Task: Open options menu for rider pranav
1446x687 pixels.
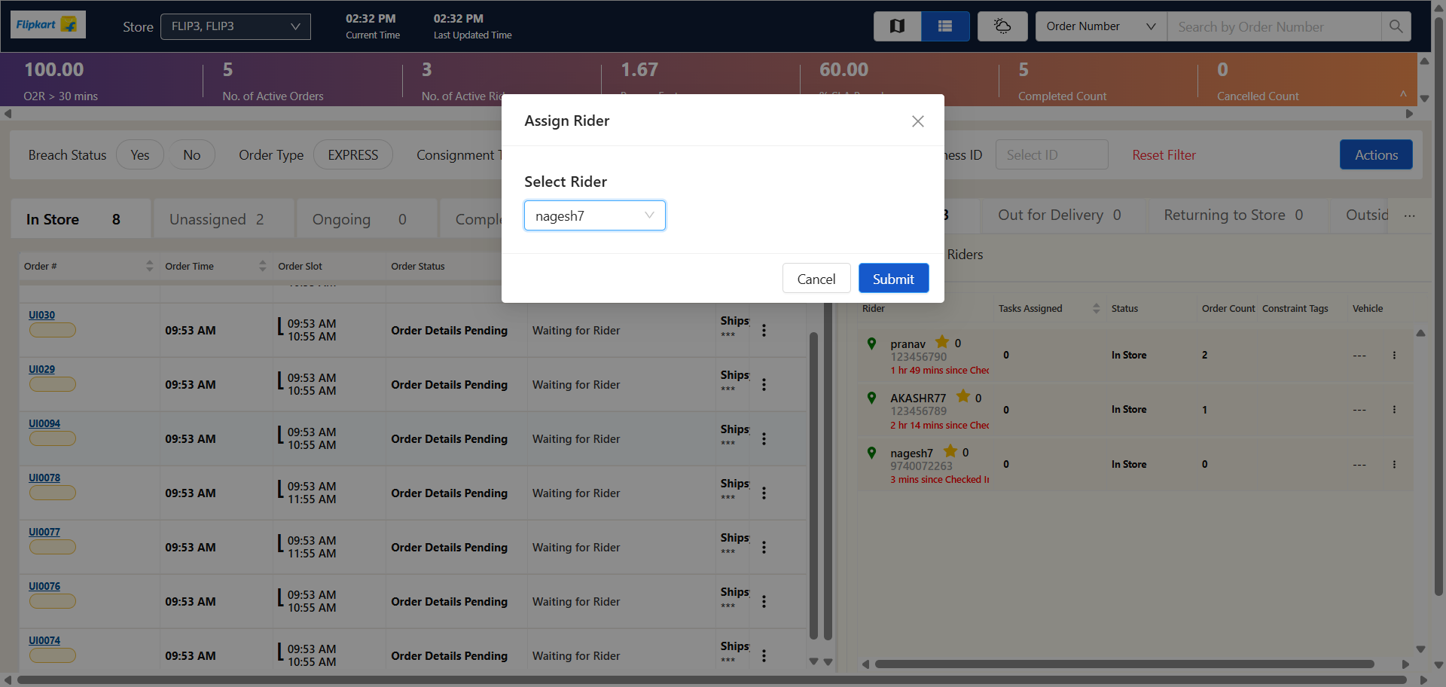Action: (1394, 355)
